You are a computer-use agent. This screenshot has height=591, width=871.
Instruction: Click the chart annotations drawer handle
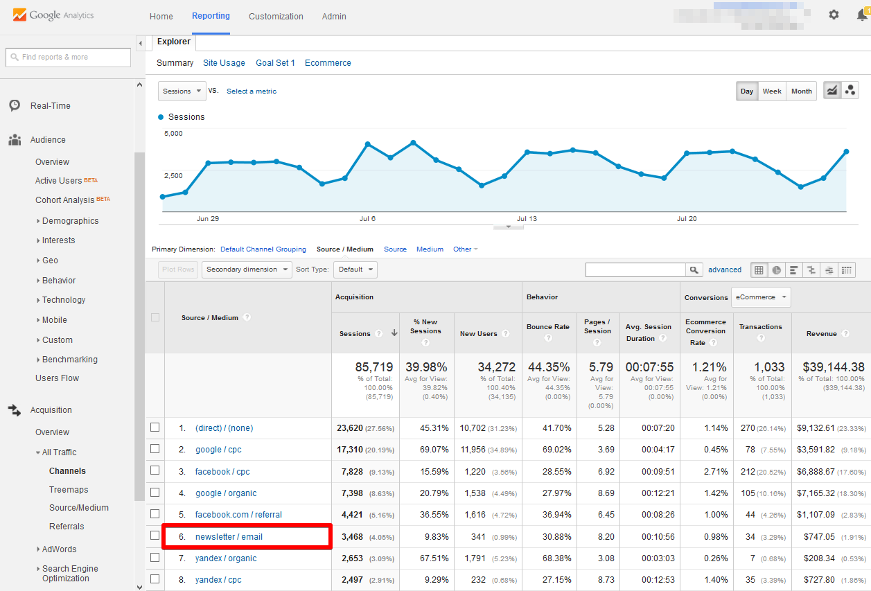[x=509, y=227]
